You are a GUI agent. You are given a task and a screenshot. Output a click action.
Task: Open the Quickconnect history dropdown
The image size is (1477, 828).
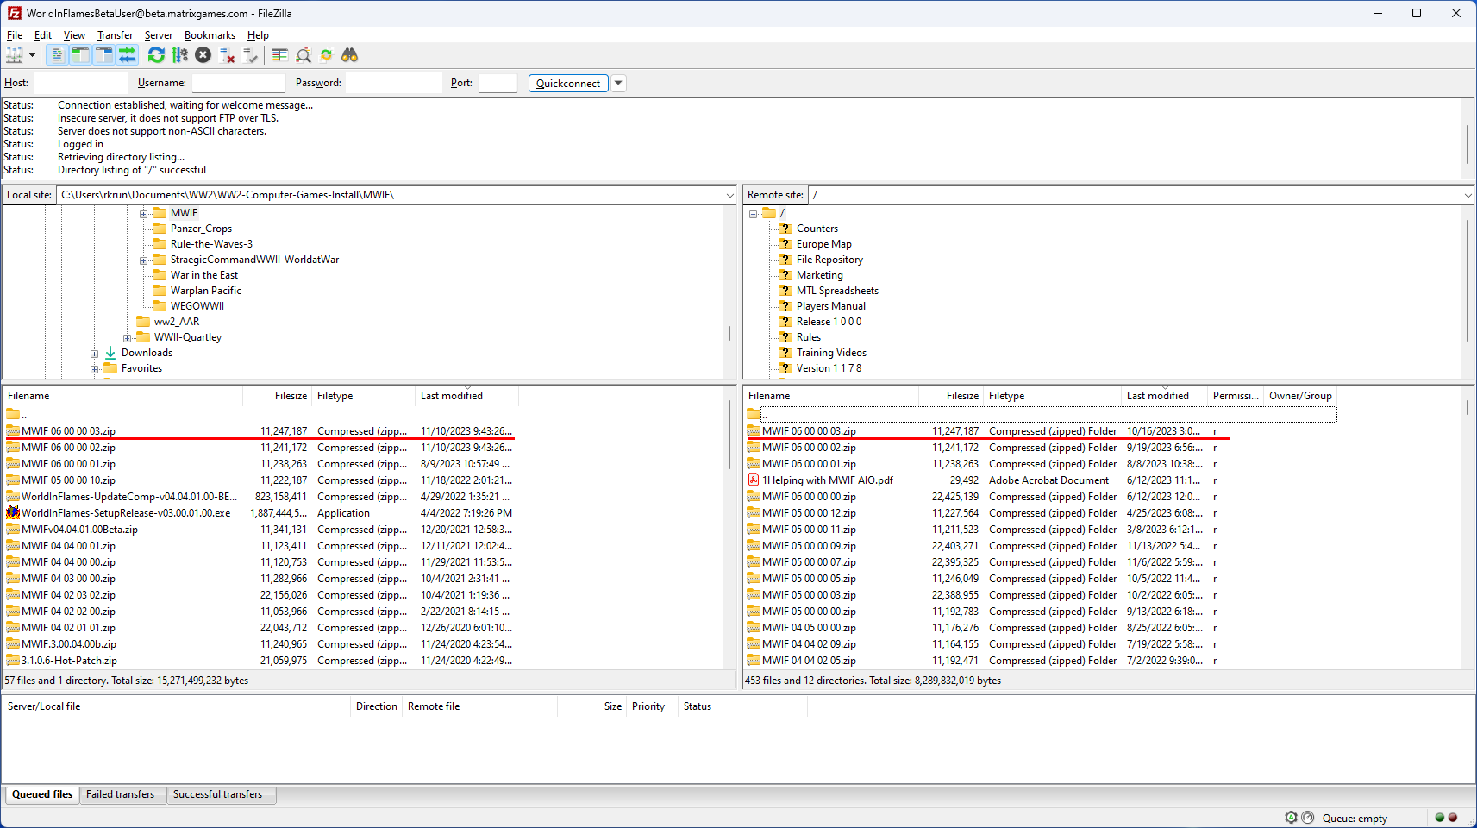click(x=618, y=84)
